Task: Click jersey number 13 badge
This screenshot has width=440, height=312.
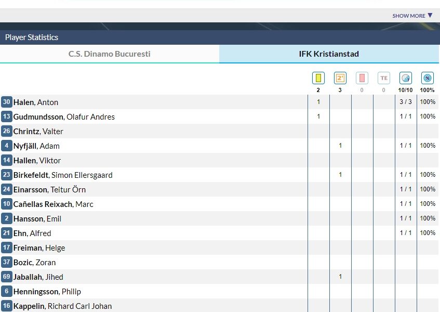Action: click(6, 116)
